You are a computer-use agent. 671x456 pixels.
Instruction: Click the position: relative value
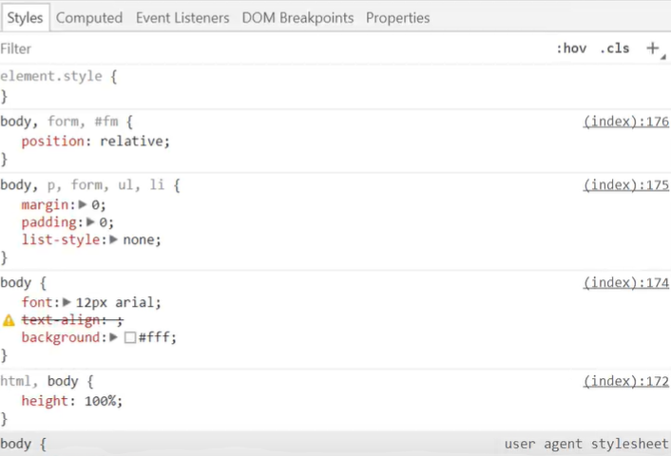[x=138, y=141]
